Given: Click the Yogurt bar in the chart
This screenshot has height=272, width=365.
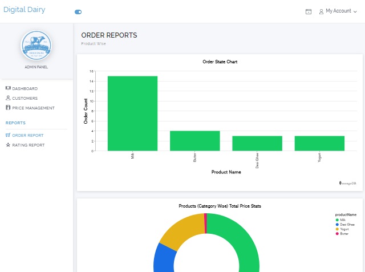Looking at the screenshot, I should pyautogui.click(x=319, y=143).
